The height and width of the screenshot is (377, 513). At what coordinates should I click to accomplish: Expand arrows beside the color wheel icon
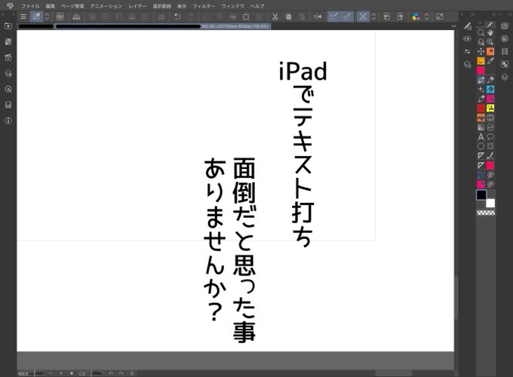coord(426,17)
